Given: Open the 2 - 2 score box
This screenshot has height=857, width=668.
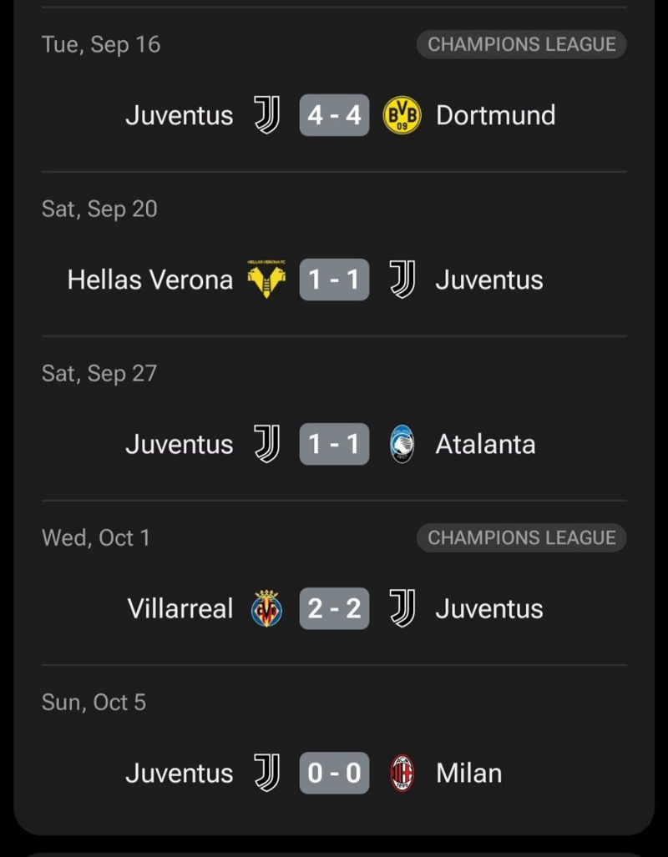Looking at the screenshot, I should (334, 608).
